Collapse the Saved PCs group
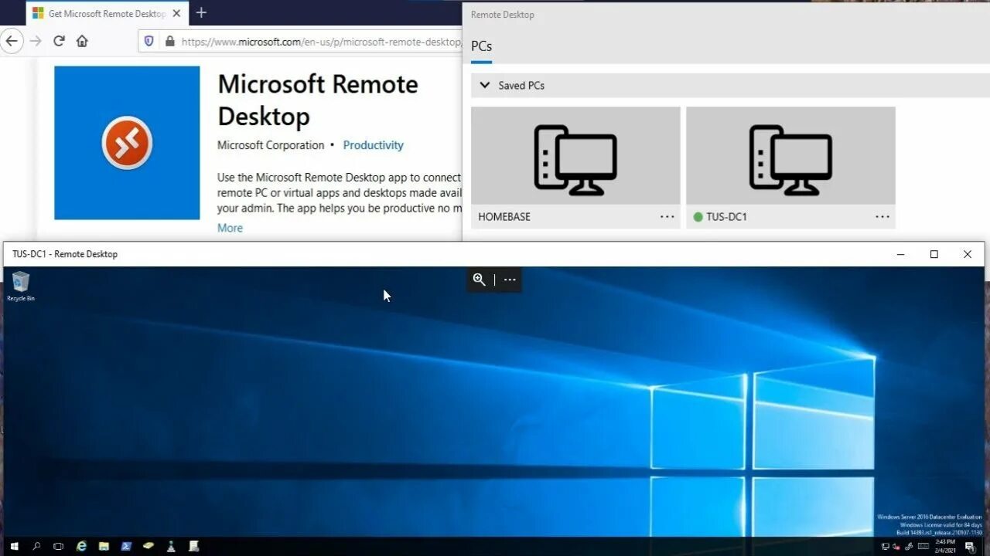 coord(485,85)
